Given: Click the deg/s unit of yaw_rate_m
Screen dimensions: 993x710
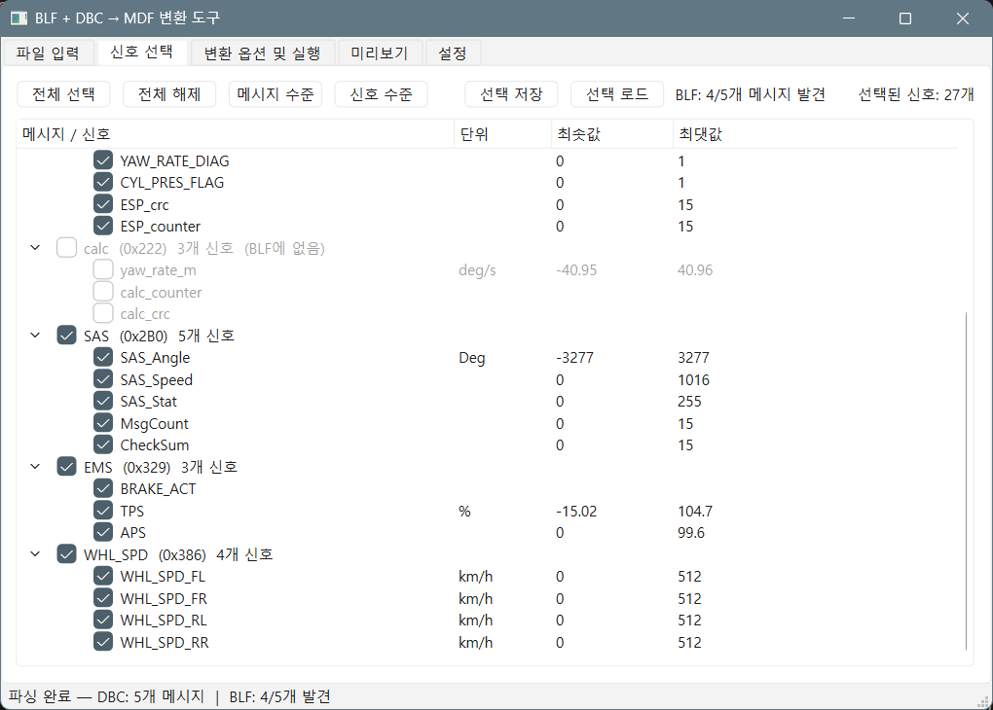Looking at the screenshot, I should coord(477,270).
